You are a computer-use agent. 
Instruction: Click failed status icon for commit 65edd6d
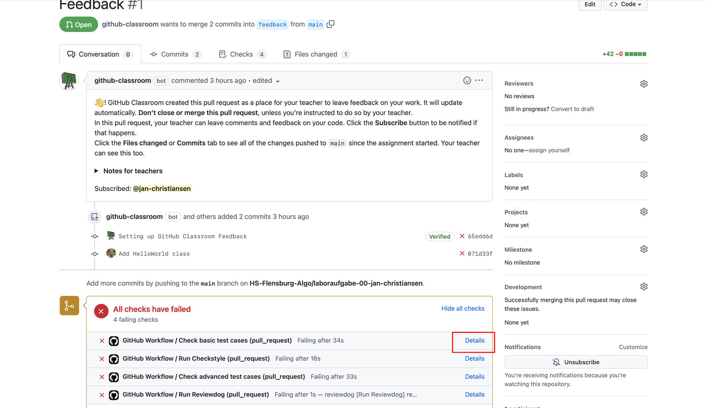coord(462,237)
